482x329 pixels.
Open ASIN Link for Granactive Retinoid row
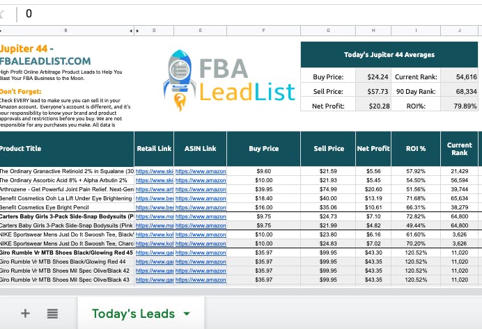point(201,171)
